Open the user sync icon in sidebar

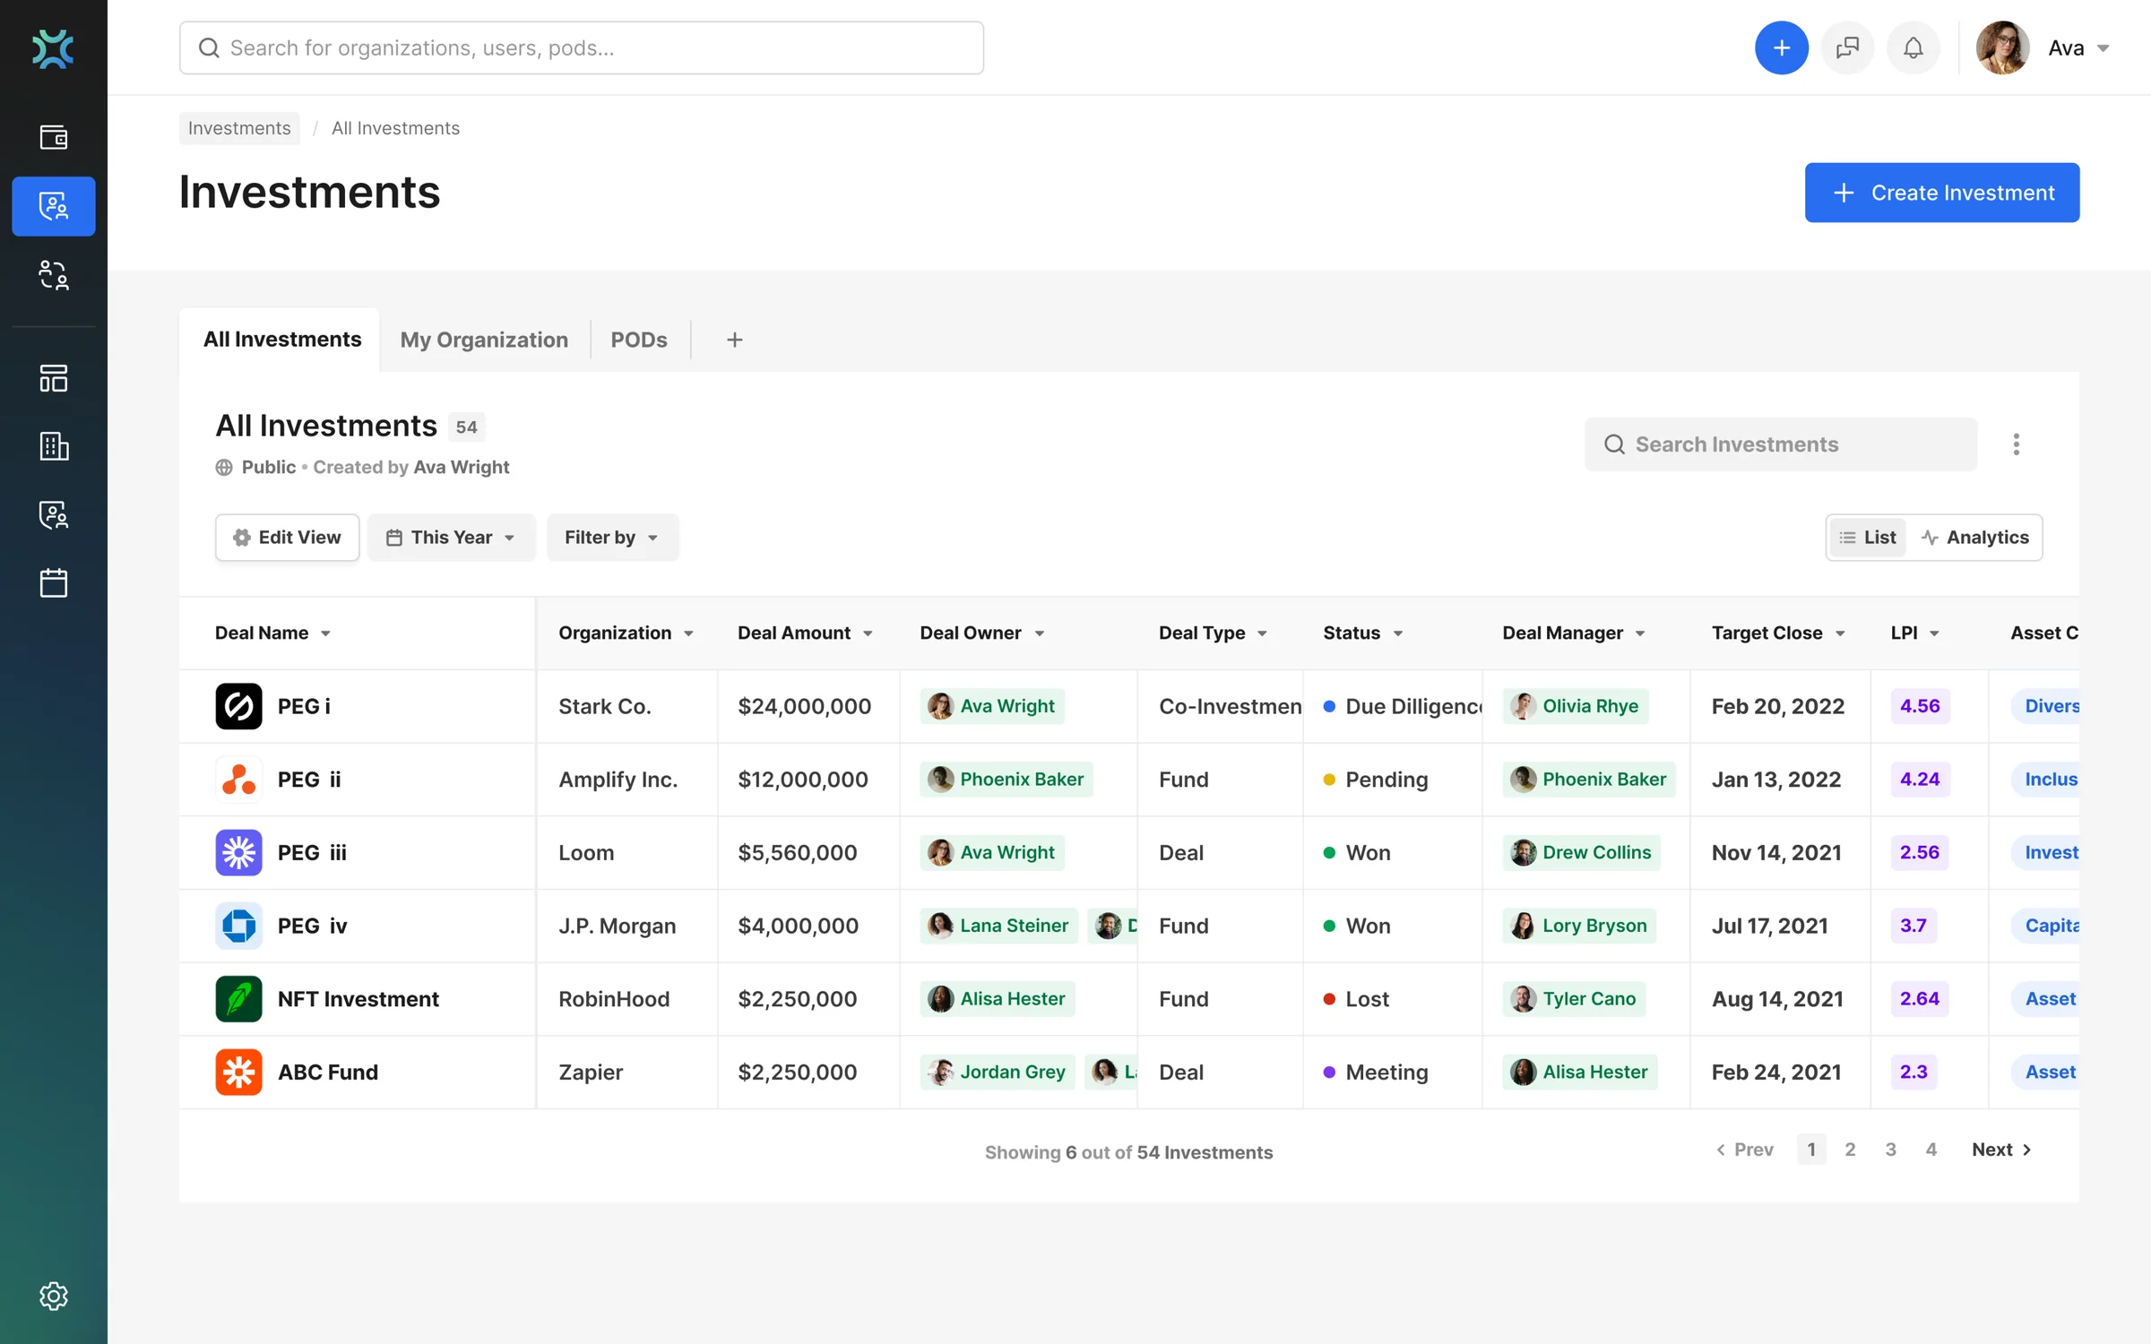pyautogui.click(x=54, y=275)
